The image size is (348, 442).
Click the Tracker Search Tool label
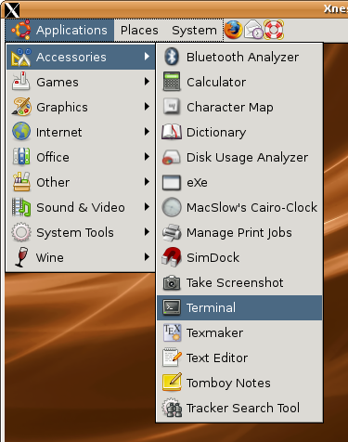243,408
